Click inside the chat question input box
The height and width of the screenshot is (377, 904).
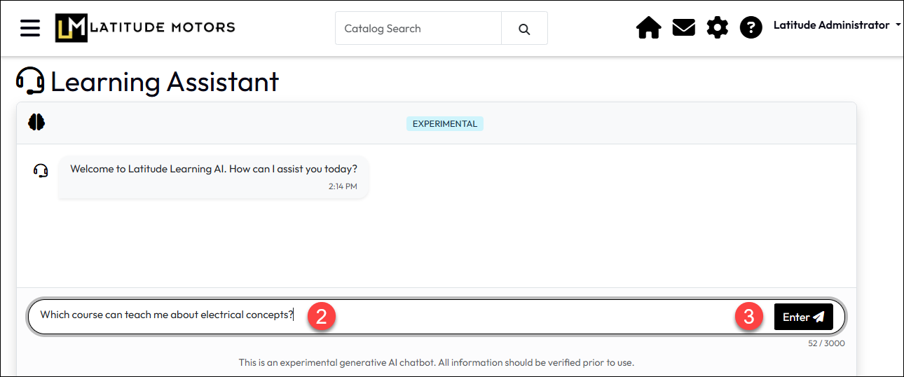491,317
